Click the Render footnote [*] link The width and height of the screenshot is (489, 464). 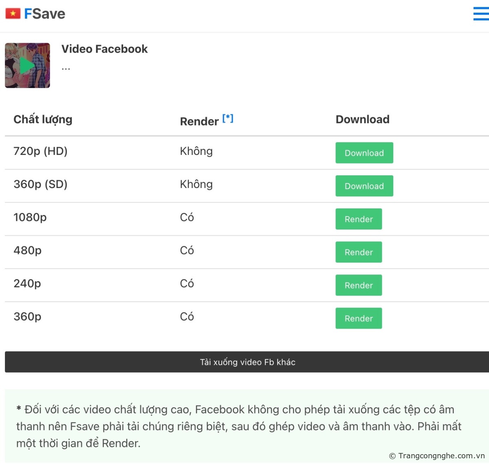(228, 119)
